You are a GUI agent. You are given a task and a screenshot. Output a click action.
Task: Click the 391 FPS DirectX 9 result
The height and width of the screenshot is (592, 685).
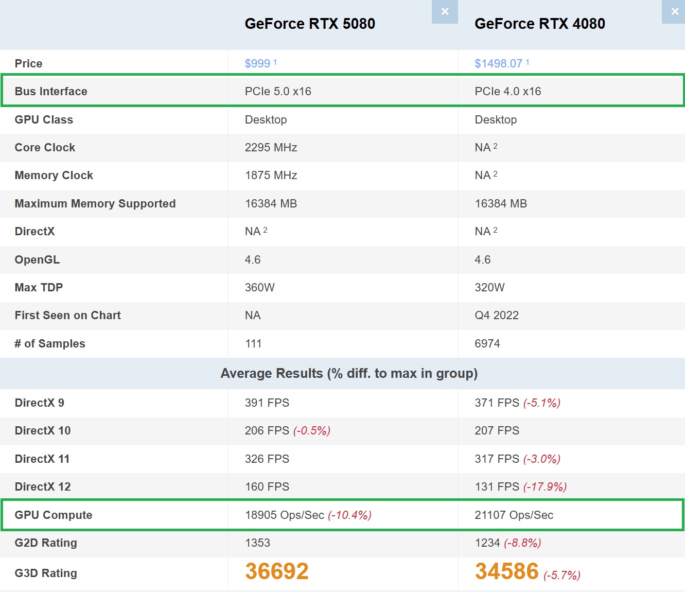click(267, 403)
